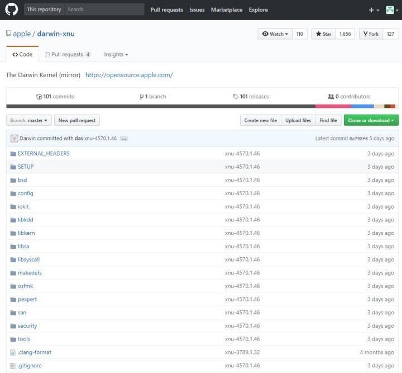Click the commits history clock icon

pos(39,97)
